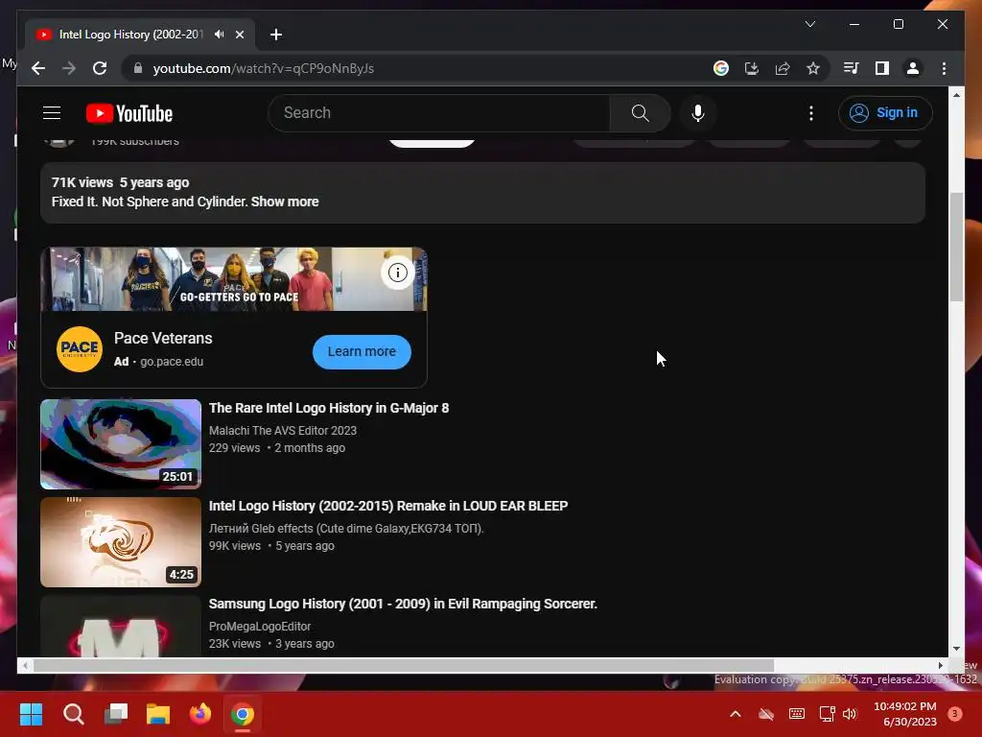This screenshot has width=982, height=737.
Task: Open taskbar Search
Action: (x=73, y=714)
